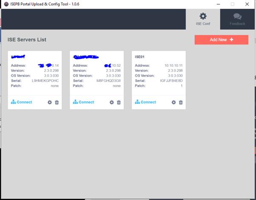Click the Add New button

tap(222, 40)
